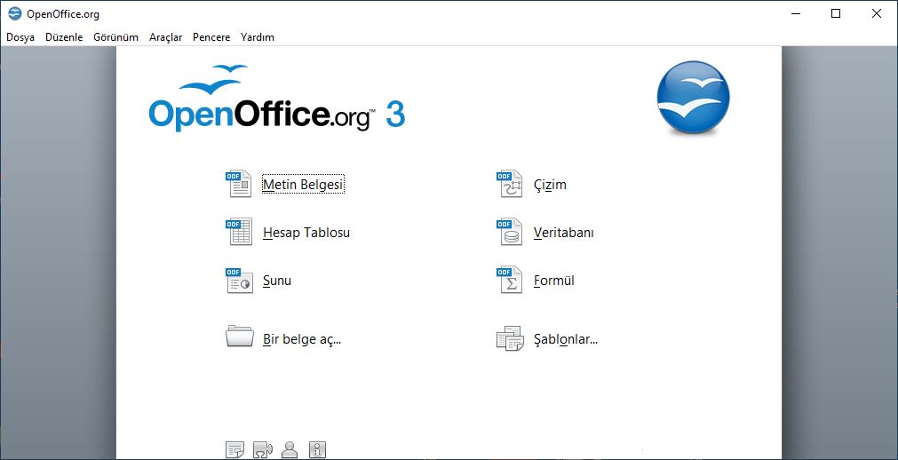This screenshot has width=898, height=460.
Task: Click the user registration person icon
Action: coord(290,449)
